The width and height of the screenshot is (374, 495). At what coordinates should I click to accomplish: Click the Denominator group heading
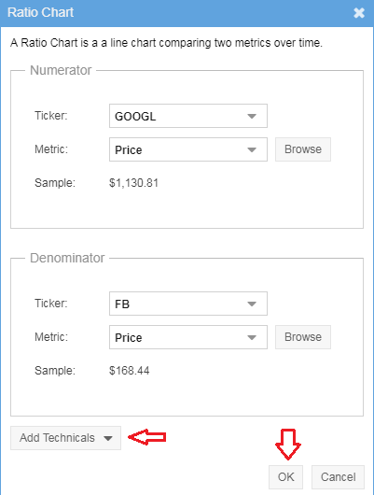(67, 258)
